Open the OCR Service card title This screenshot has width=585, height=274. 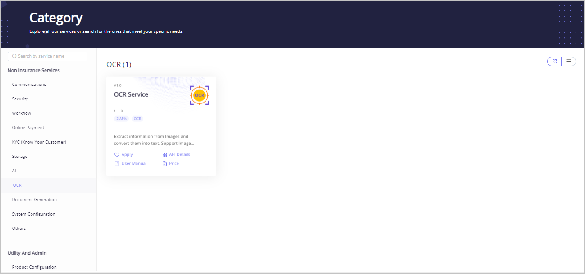coord(131,94)
